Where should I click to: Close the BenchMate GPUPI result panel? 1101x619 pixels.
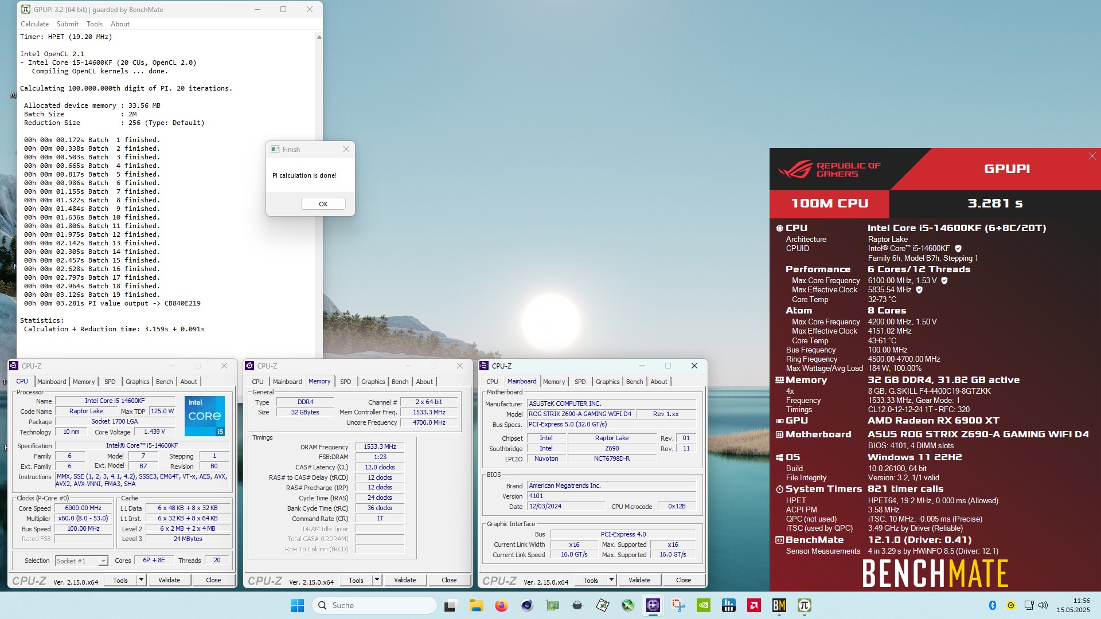[x=1092, y=156]
